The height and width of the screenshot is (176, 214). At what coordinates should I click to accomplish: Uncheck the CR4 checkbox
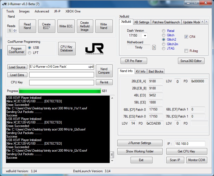click(x=186, y=37)
